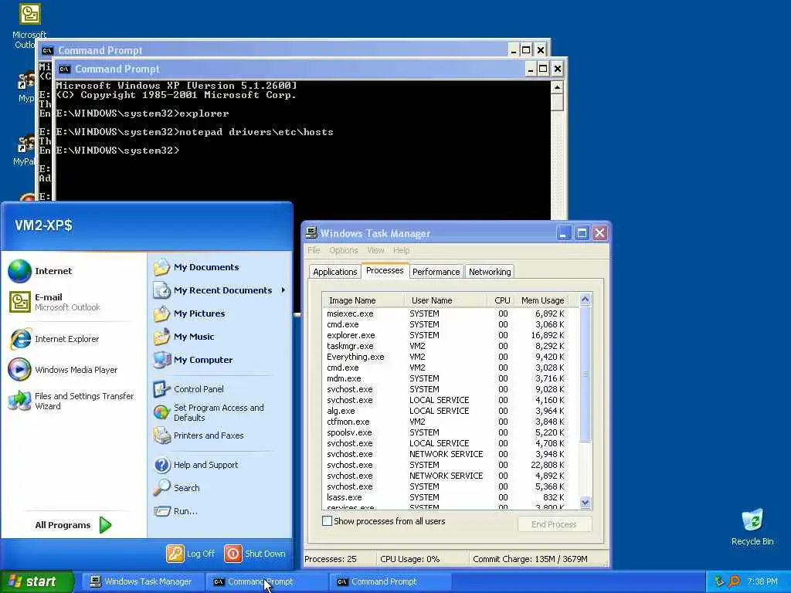Click the taskbar clock showing 7:38 PM
This screenshot has height=593, width=791.
(762, 582)
